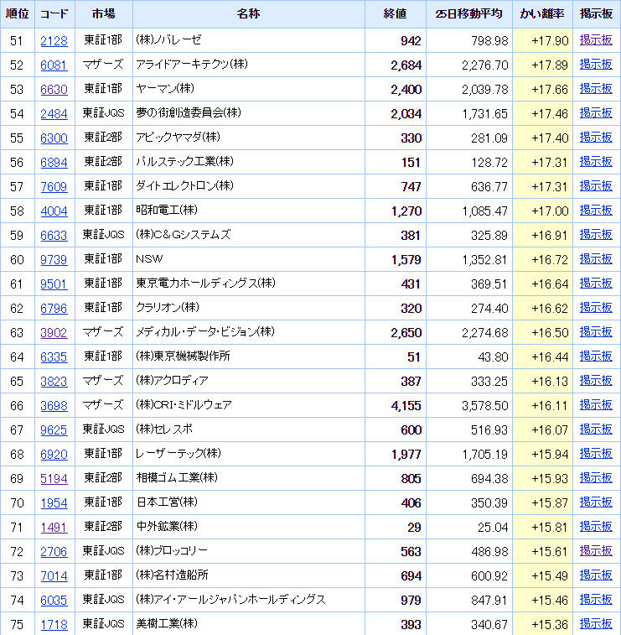
Task: Open 掲示板 link for 名村造船所 row
Action: click(x=596, y=575)
